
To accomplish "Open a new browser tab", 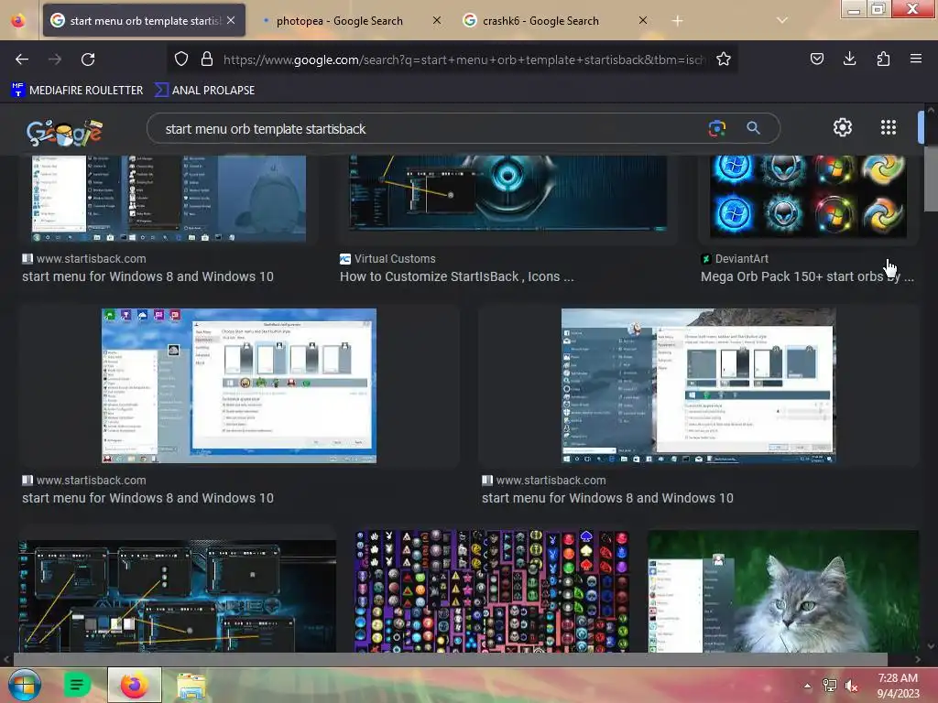I will tap(677, 21).
